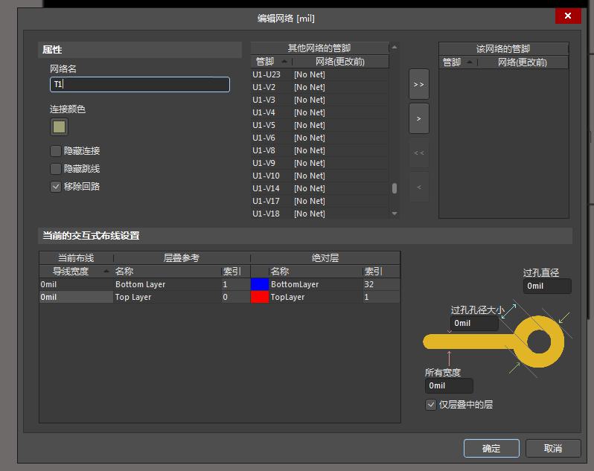Screen dimensions: 594x471
Task: Click the blue BottomLayer color box
Action: click(259, 284)
